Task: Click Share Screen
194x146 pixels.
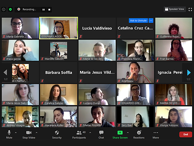Action: coord(120,135)
